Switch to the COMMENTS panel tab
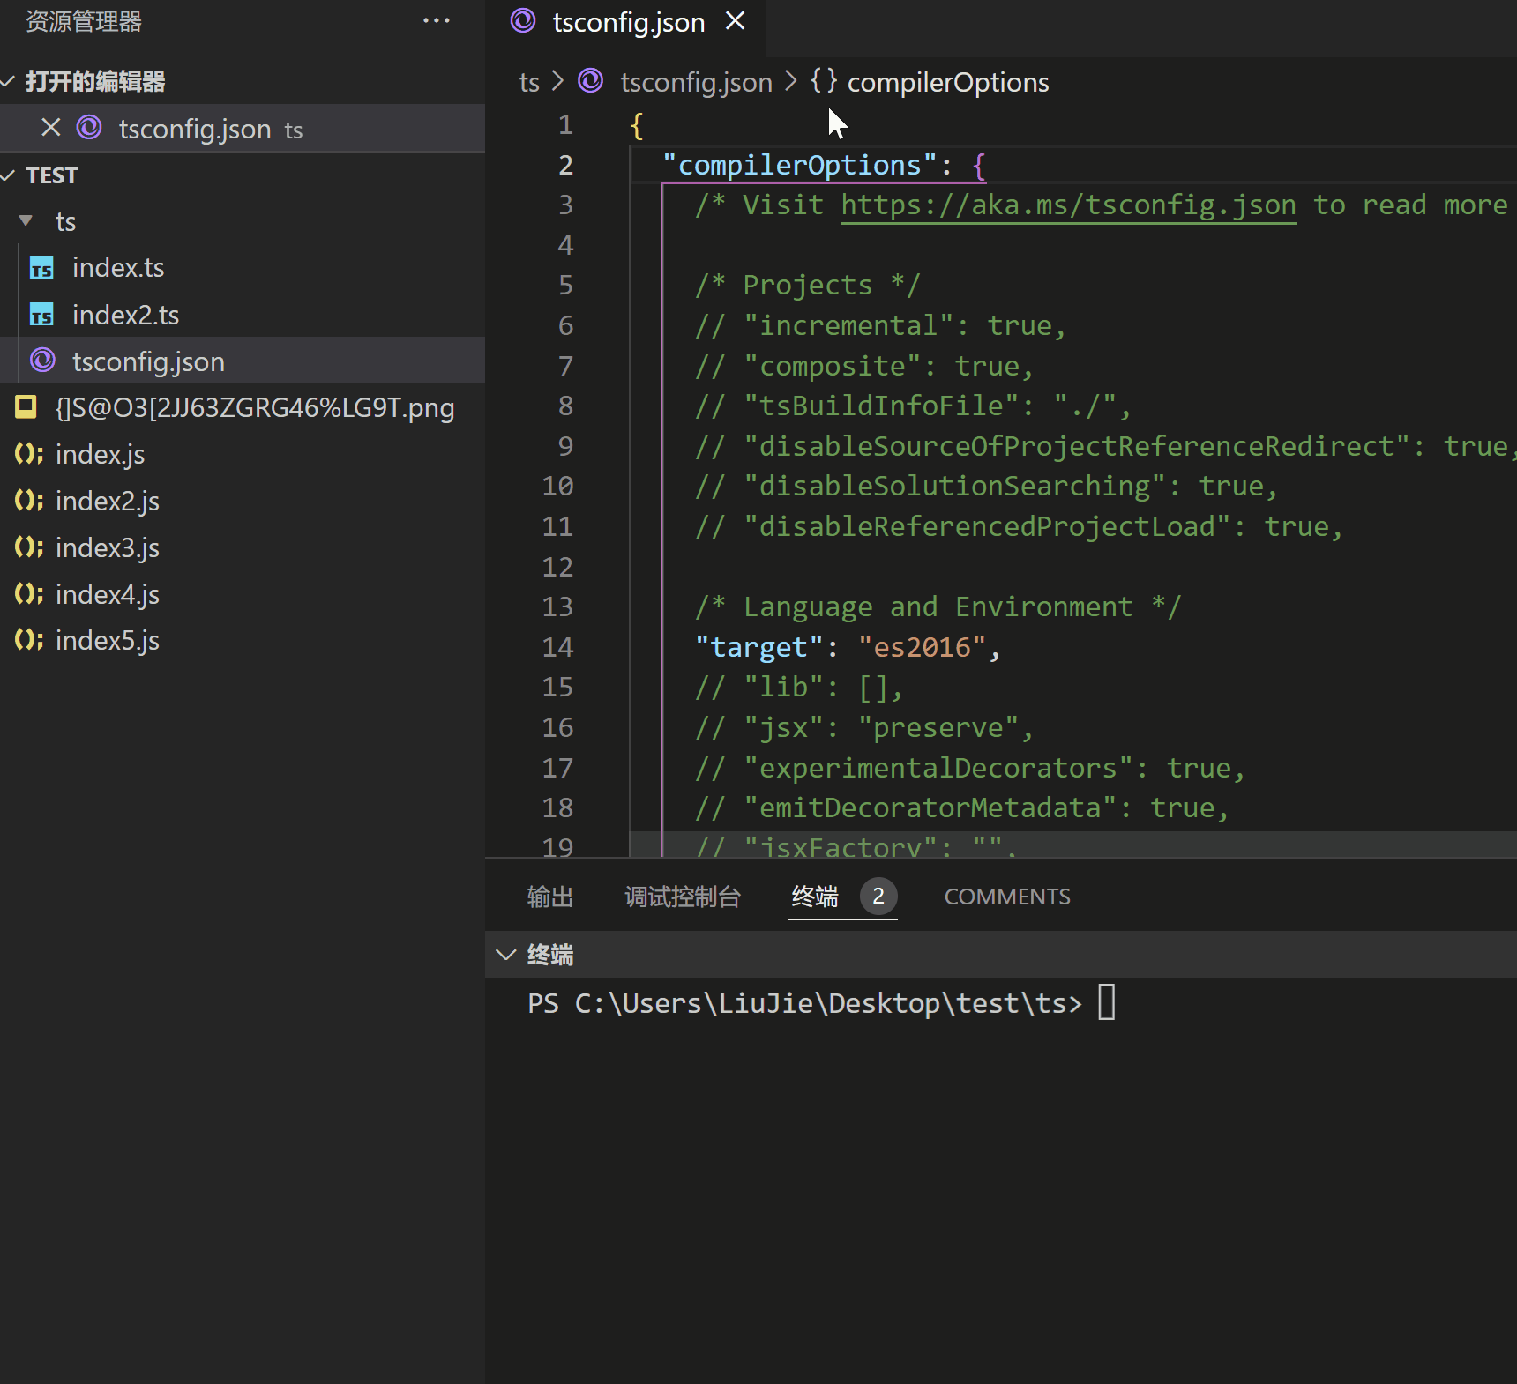 (1007, 897)
